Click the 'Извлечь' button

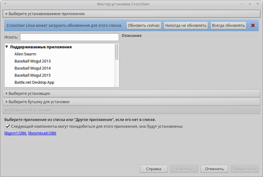[x=184, y=169]
